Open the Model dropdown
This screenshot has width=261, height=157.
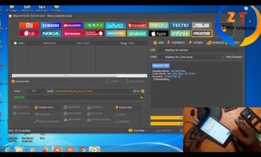click(x=93, y=91)
